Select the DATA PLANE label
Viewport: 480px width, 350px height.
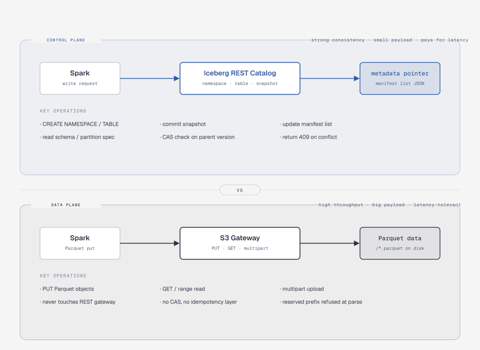(66, 205)
